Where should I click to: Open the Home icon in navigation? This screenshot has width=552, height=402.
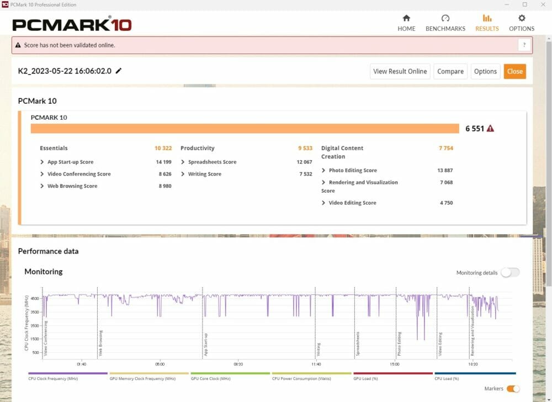pyautogui.click(x=406, y=18)
